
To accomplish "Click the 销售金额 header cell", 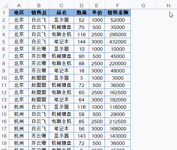I will (117, 13).
